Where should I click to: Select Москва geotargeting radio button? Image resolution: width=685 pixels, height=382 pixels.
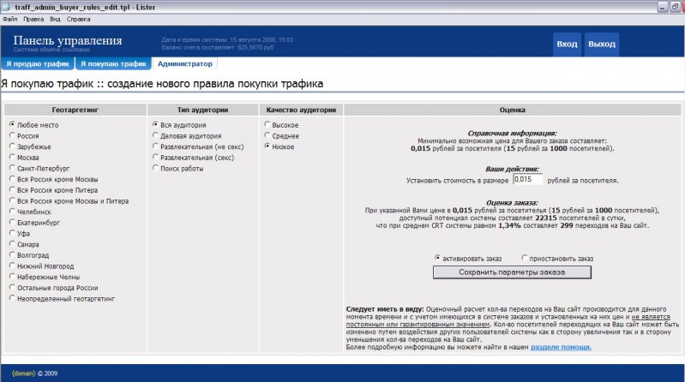(x=12, y=158)
